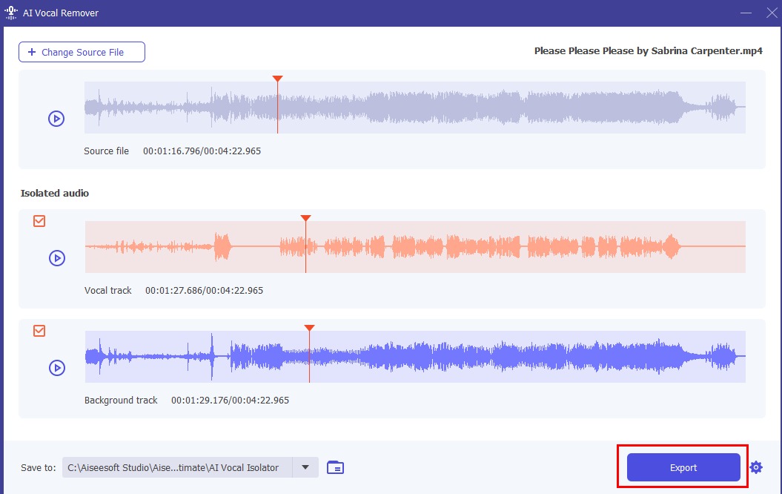Minimize the AI Vocal Remover window
This screenshot has height=494, width=782.
coord(745,13)
